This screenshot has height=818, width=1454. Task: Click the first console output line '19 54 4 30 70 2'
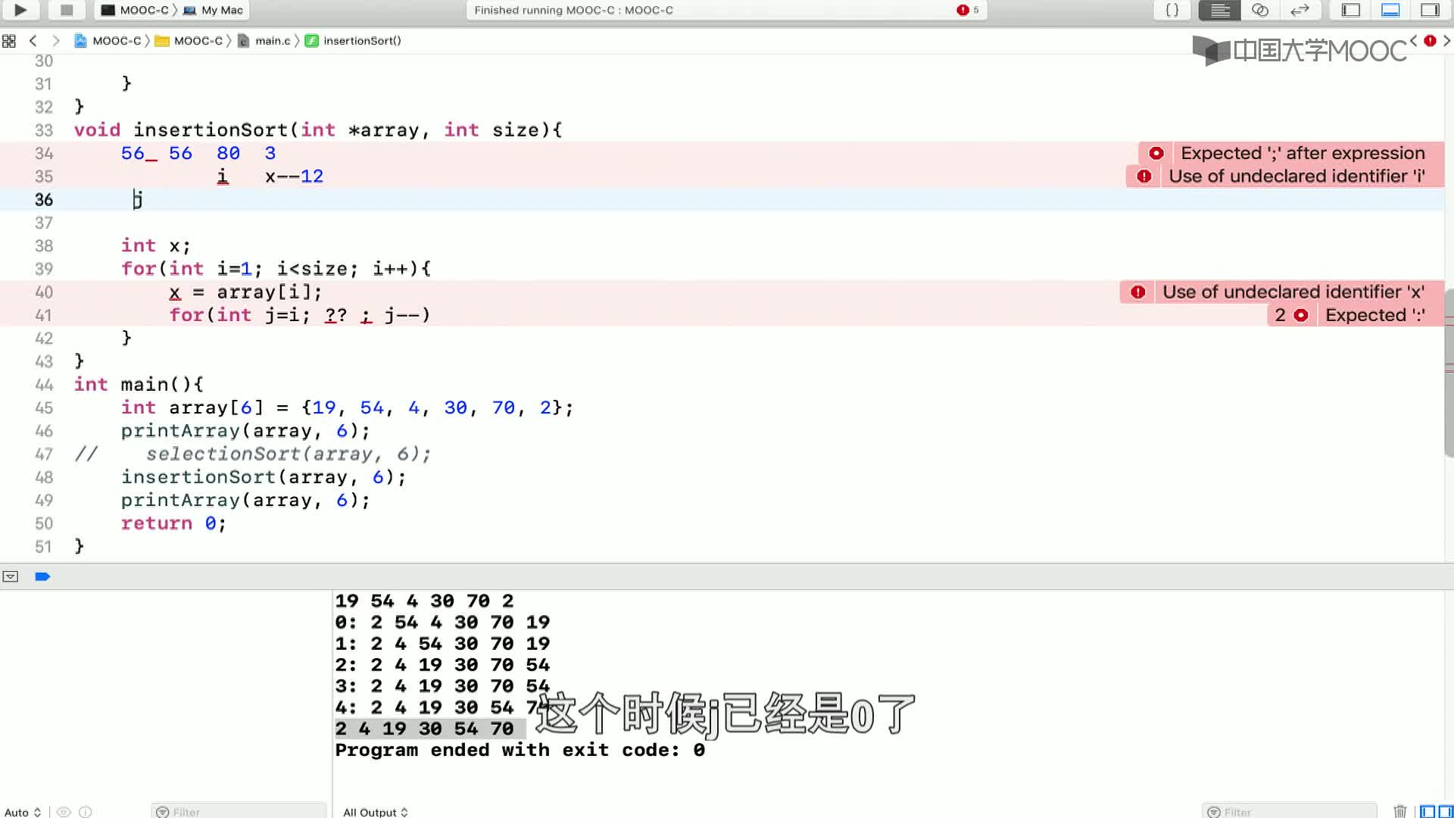coord(425,601)
